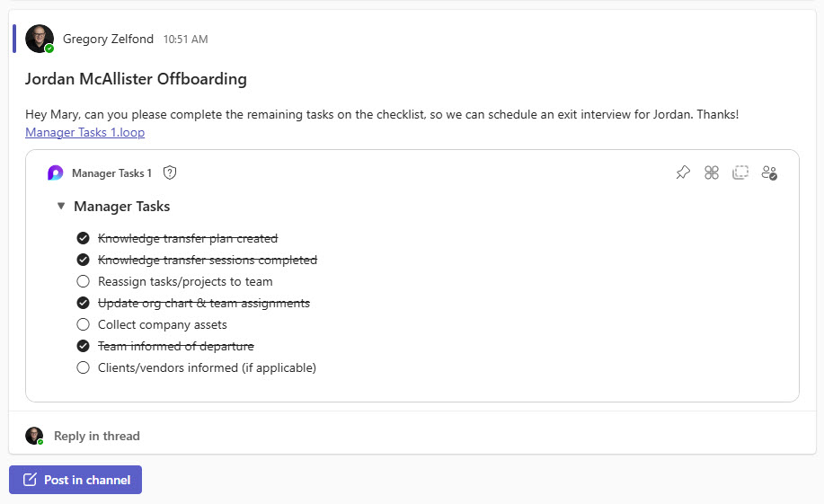Uncheck Knowledge transfer plan created
The width and height of the screenshot is (824, 504).
pyautogui.click(x=84, y=238)
